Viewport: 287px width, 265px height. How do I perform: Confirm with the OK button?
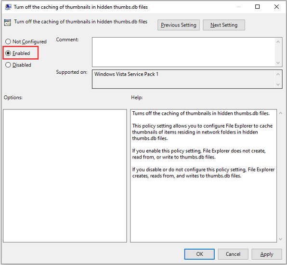coord(199,254)
